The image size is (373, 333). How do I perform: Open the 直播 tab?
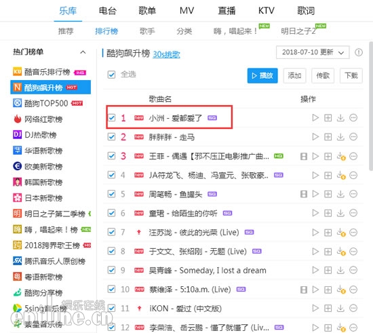tap(227, 11)
